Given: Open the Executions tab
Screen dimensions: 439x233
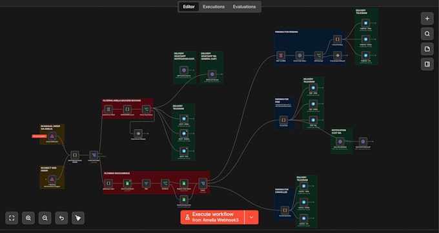Looking at the screenshot, I should click(x=214, y=6).
